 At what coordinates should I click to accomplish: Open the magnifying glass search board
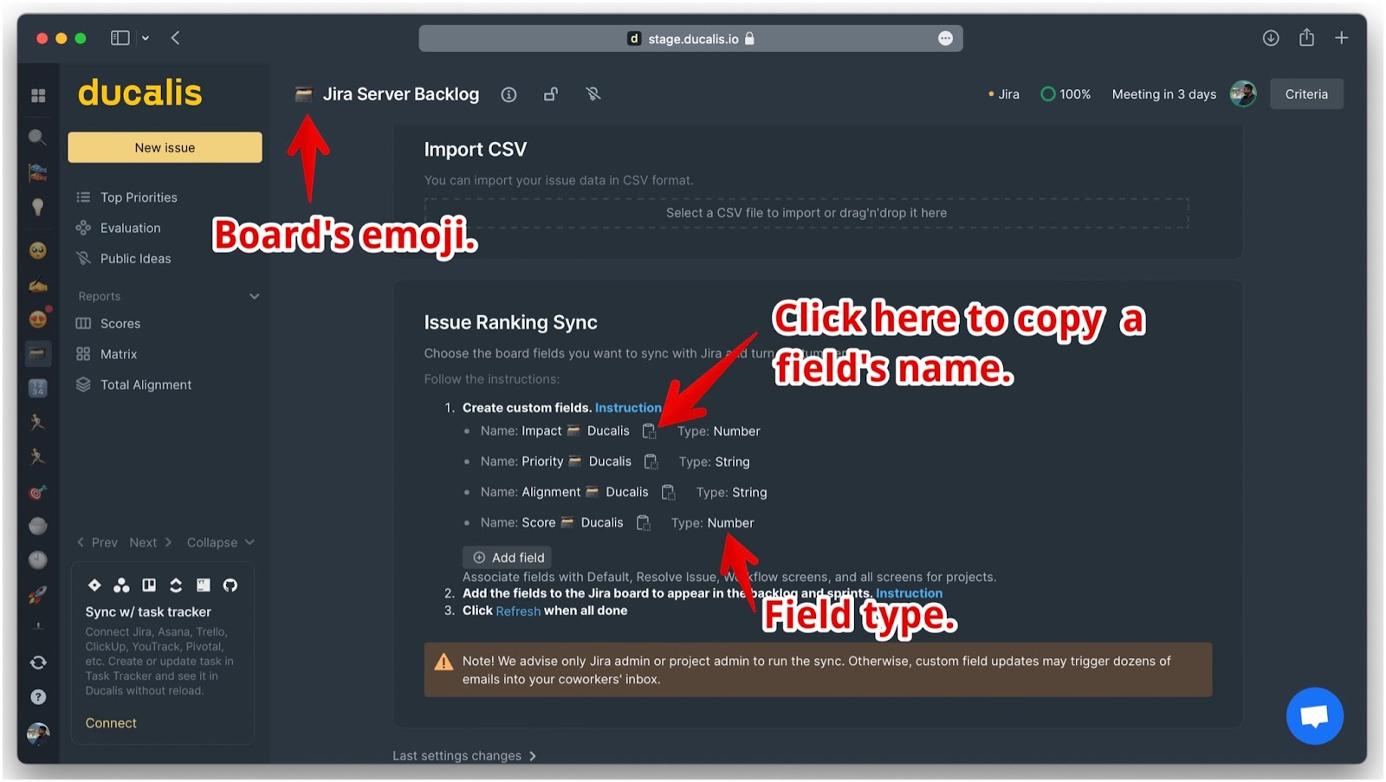pyautogui.click(x=37, y=137)
